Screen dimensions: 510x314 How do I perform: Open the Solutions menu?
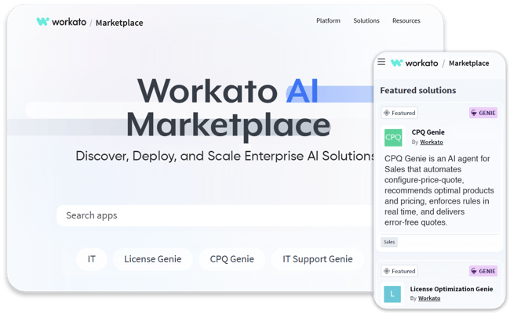point(366,21)
